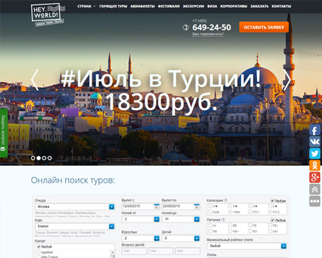This screenshot has height=258, width=322.
Task: Click scroll-up arrow of resort list
Action: pyautogui.click(x=113, y=252)
